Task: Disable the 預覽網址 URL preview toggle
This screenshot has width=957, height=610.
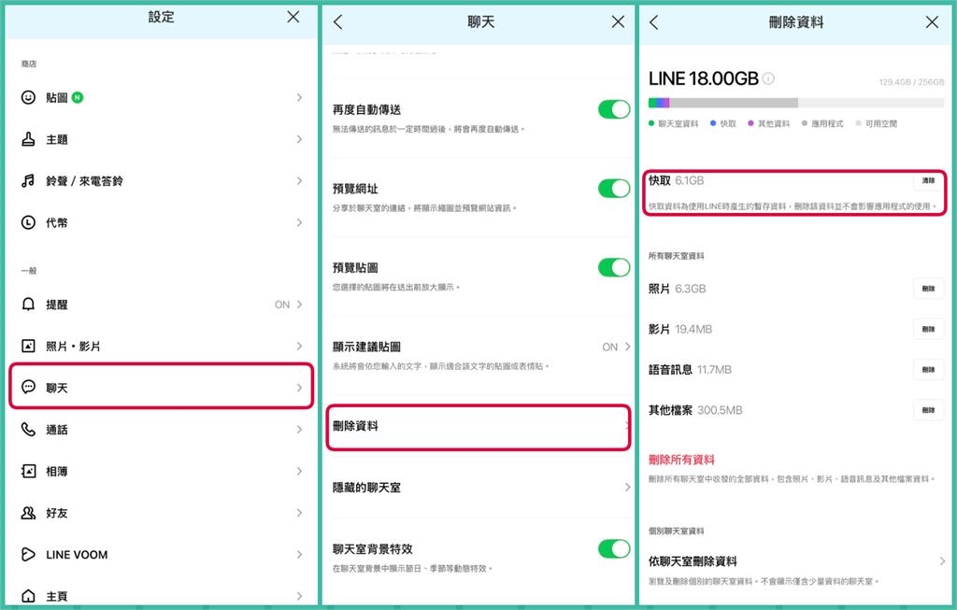Action: click(614, 187)
